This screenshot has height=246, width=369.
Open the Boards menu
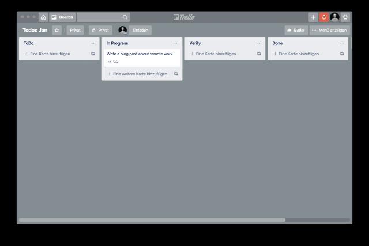click(x=62, y=17)
